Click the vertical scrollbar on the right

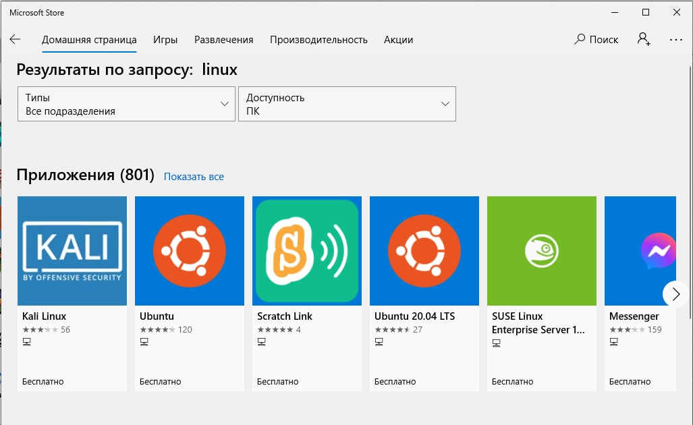690,192
